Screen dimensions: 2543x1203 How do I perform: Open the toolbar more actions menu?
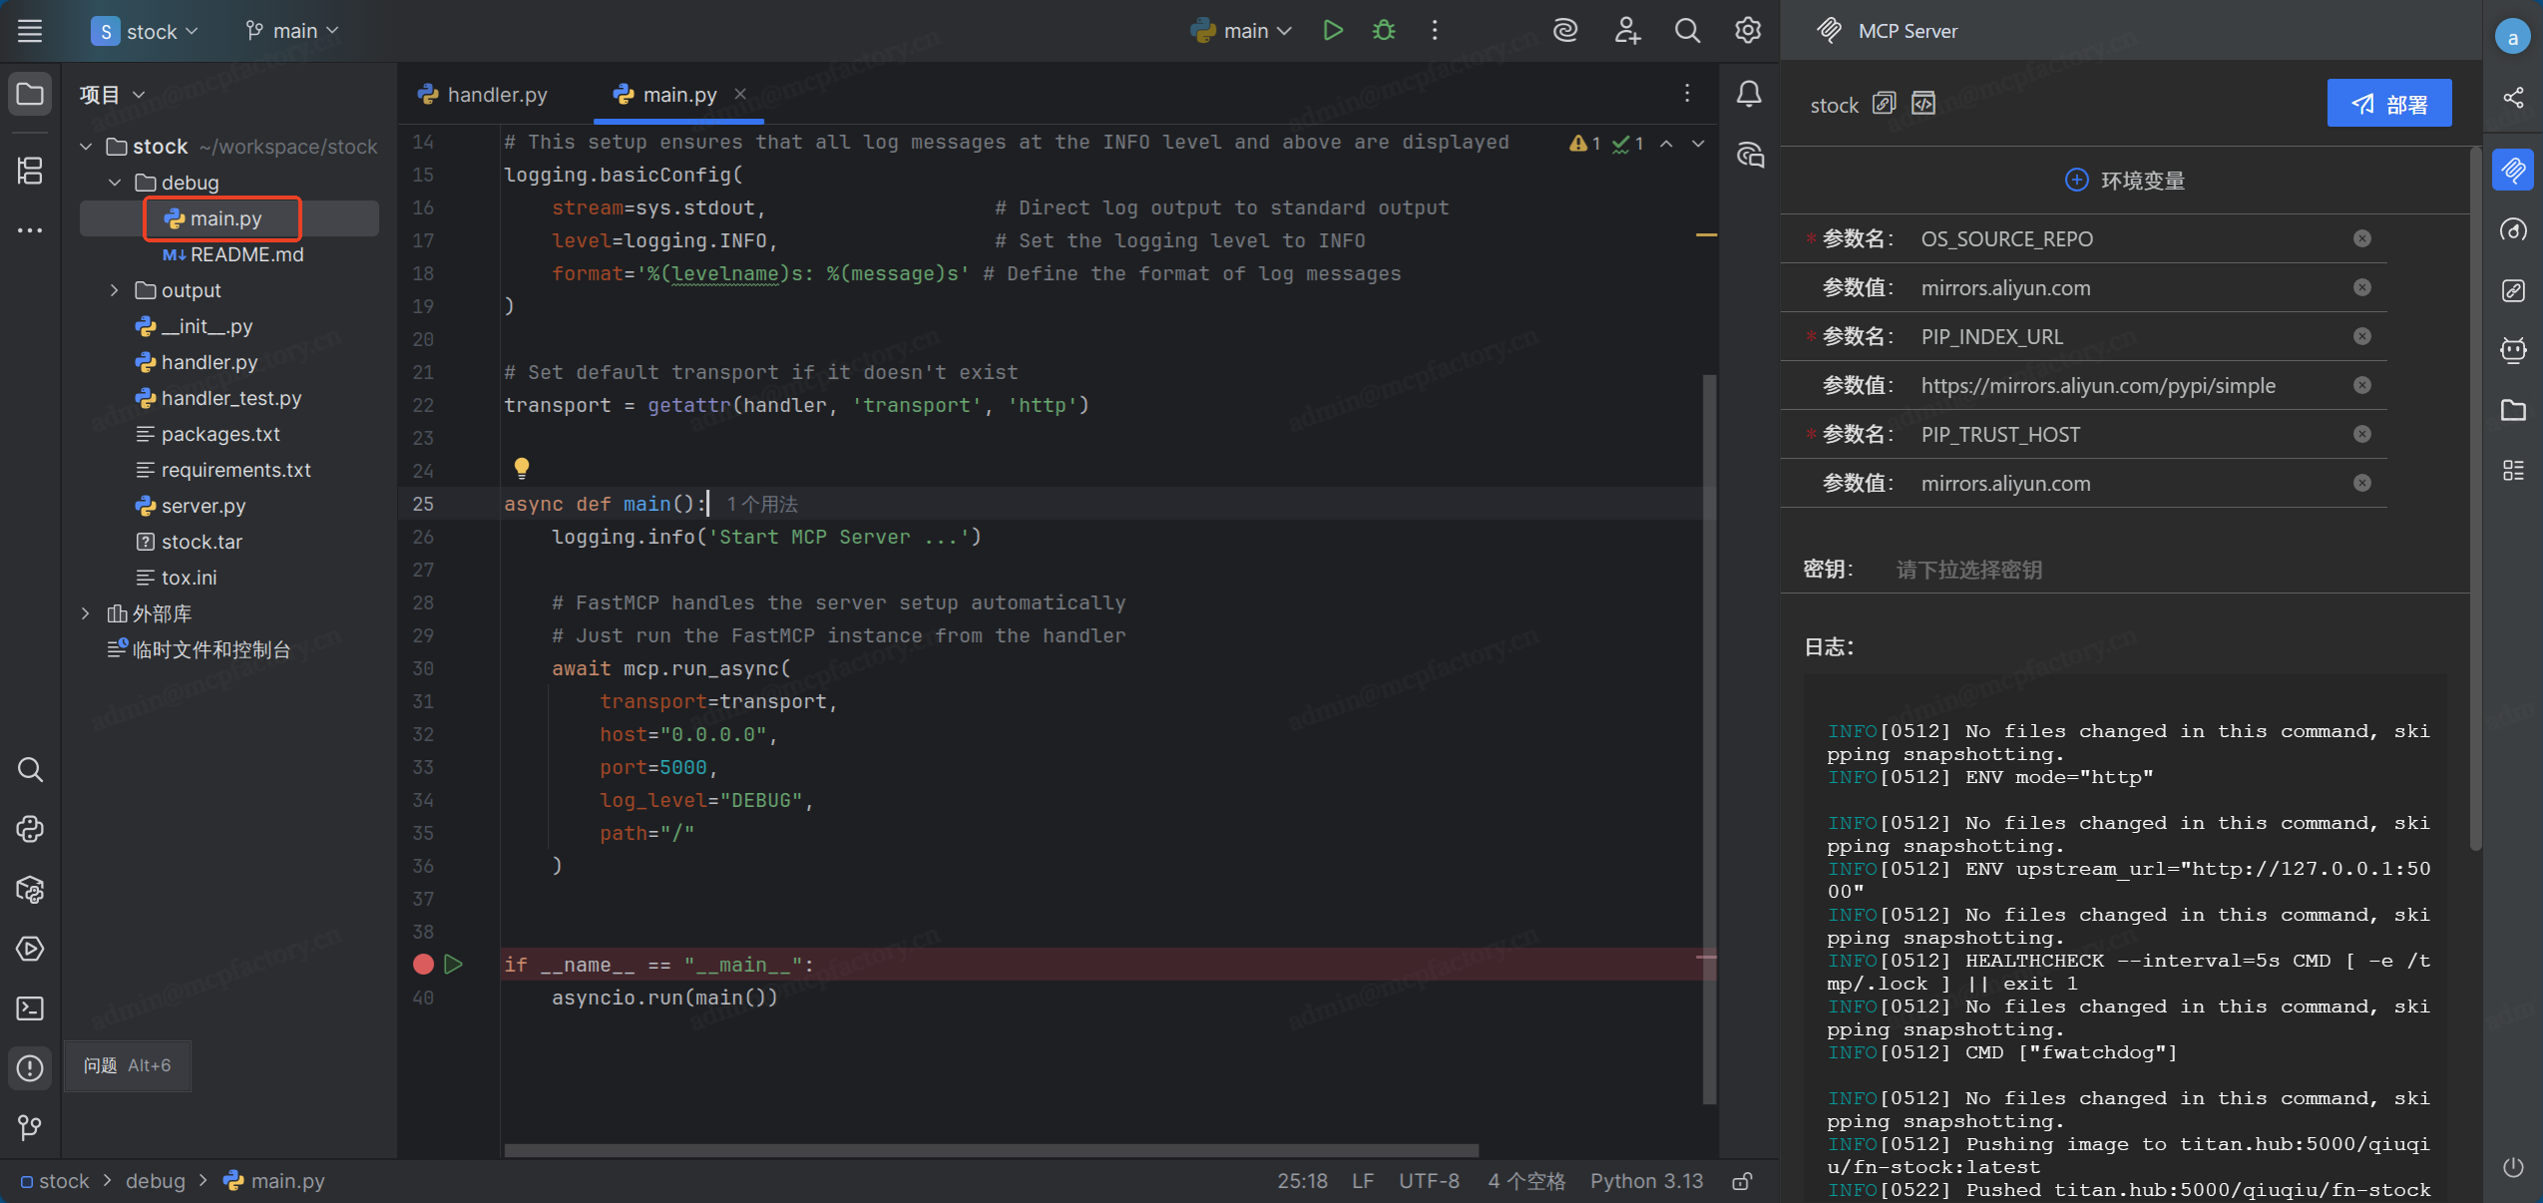pyautogui.click(x=1435, y=31)
